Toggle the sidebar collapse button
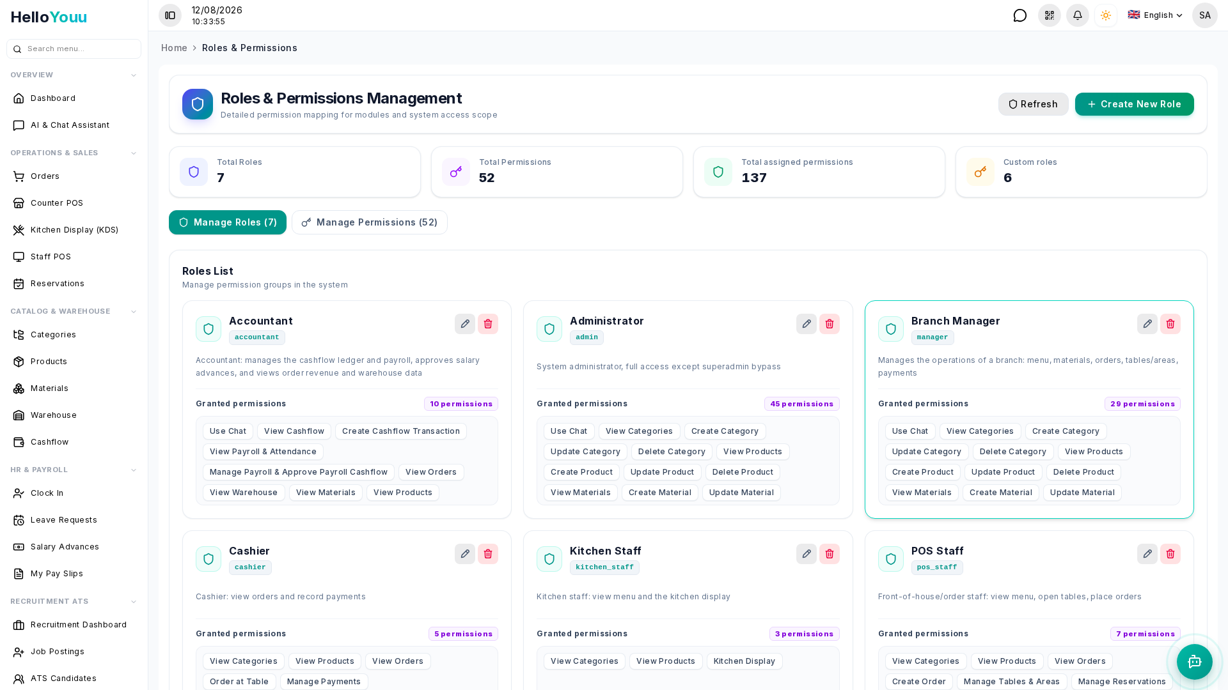 point(170,15)
